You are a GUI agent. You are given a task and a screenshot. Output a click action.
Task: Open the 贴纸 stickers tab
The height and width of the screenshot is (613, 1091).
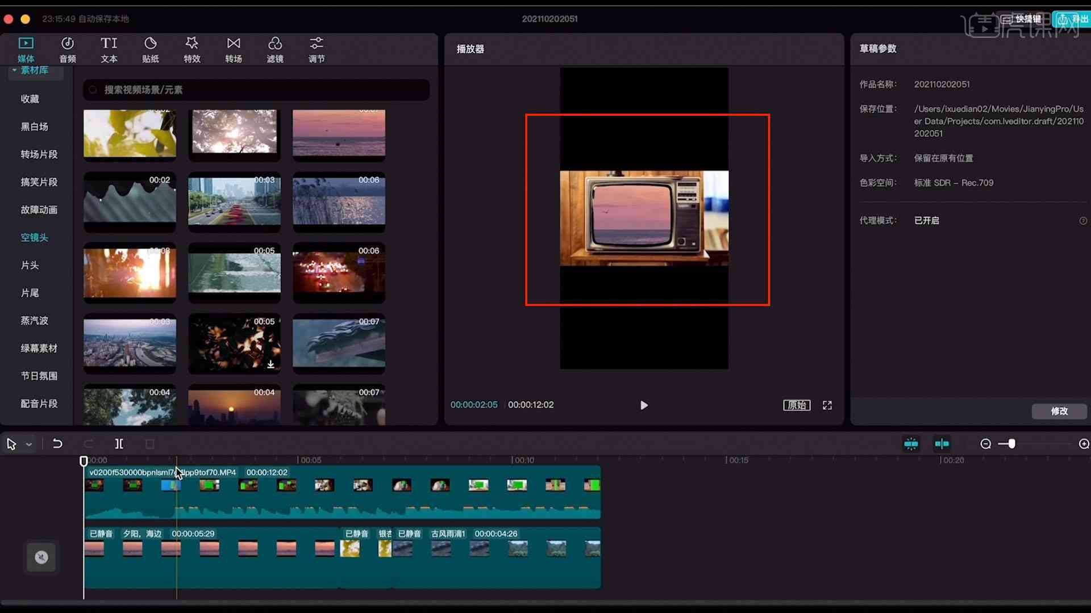pos(151,49)
